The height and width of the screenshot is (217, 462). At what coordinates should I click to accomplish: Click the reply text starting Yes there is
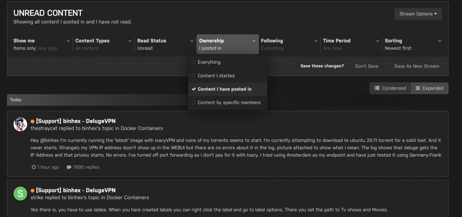tap(209, 210)
